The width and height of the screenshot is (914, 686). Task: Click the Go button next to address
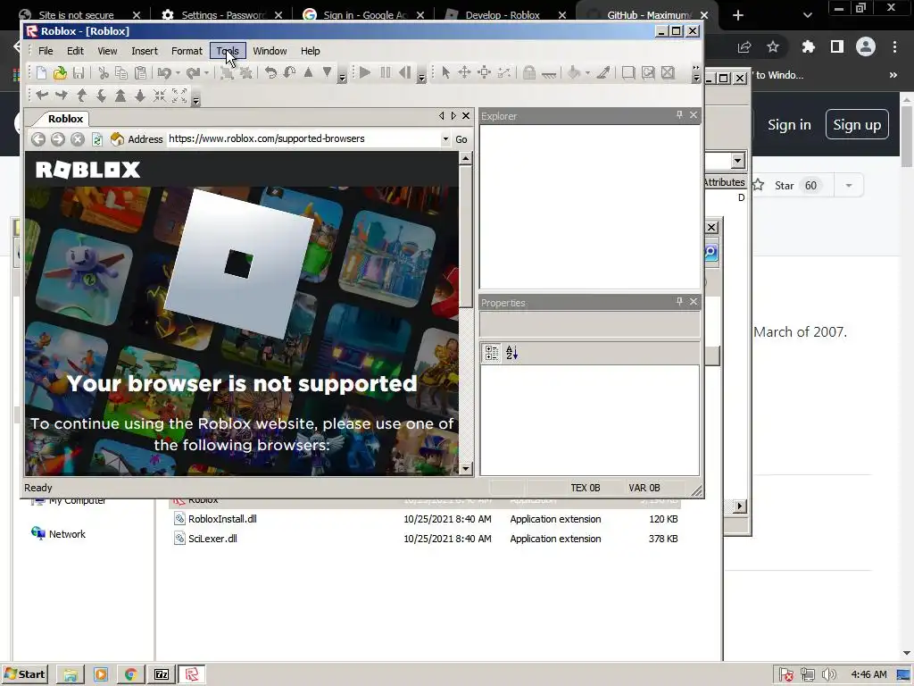coord(461,138)
